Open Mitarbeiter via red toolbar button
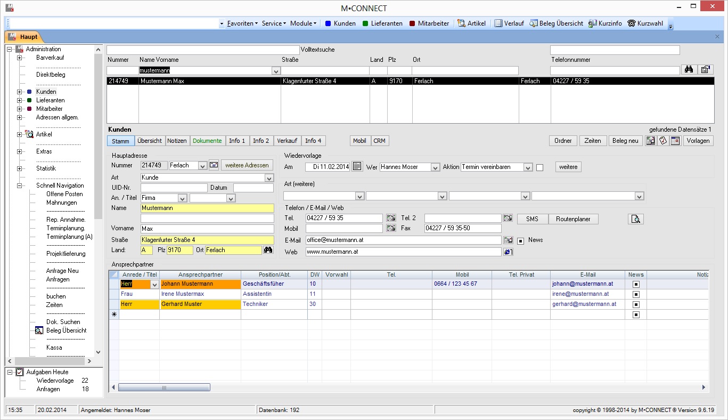 [x=429, y=23]
